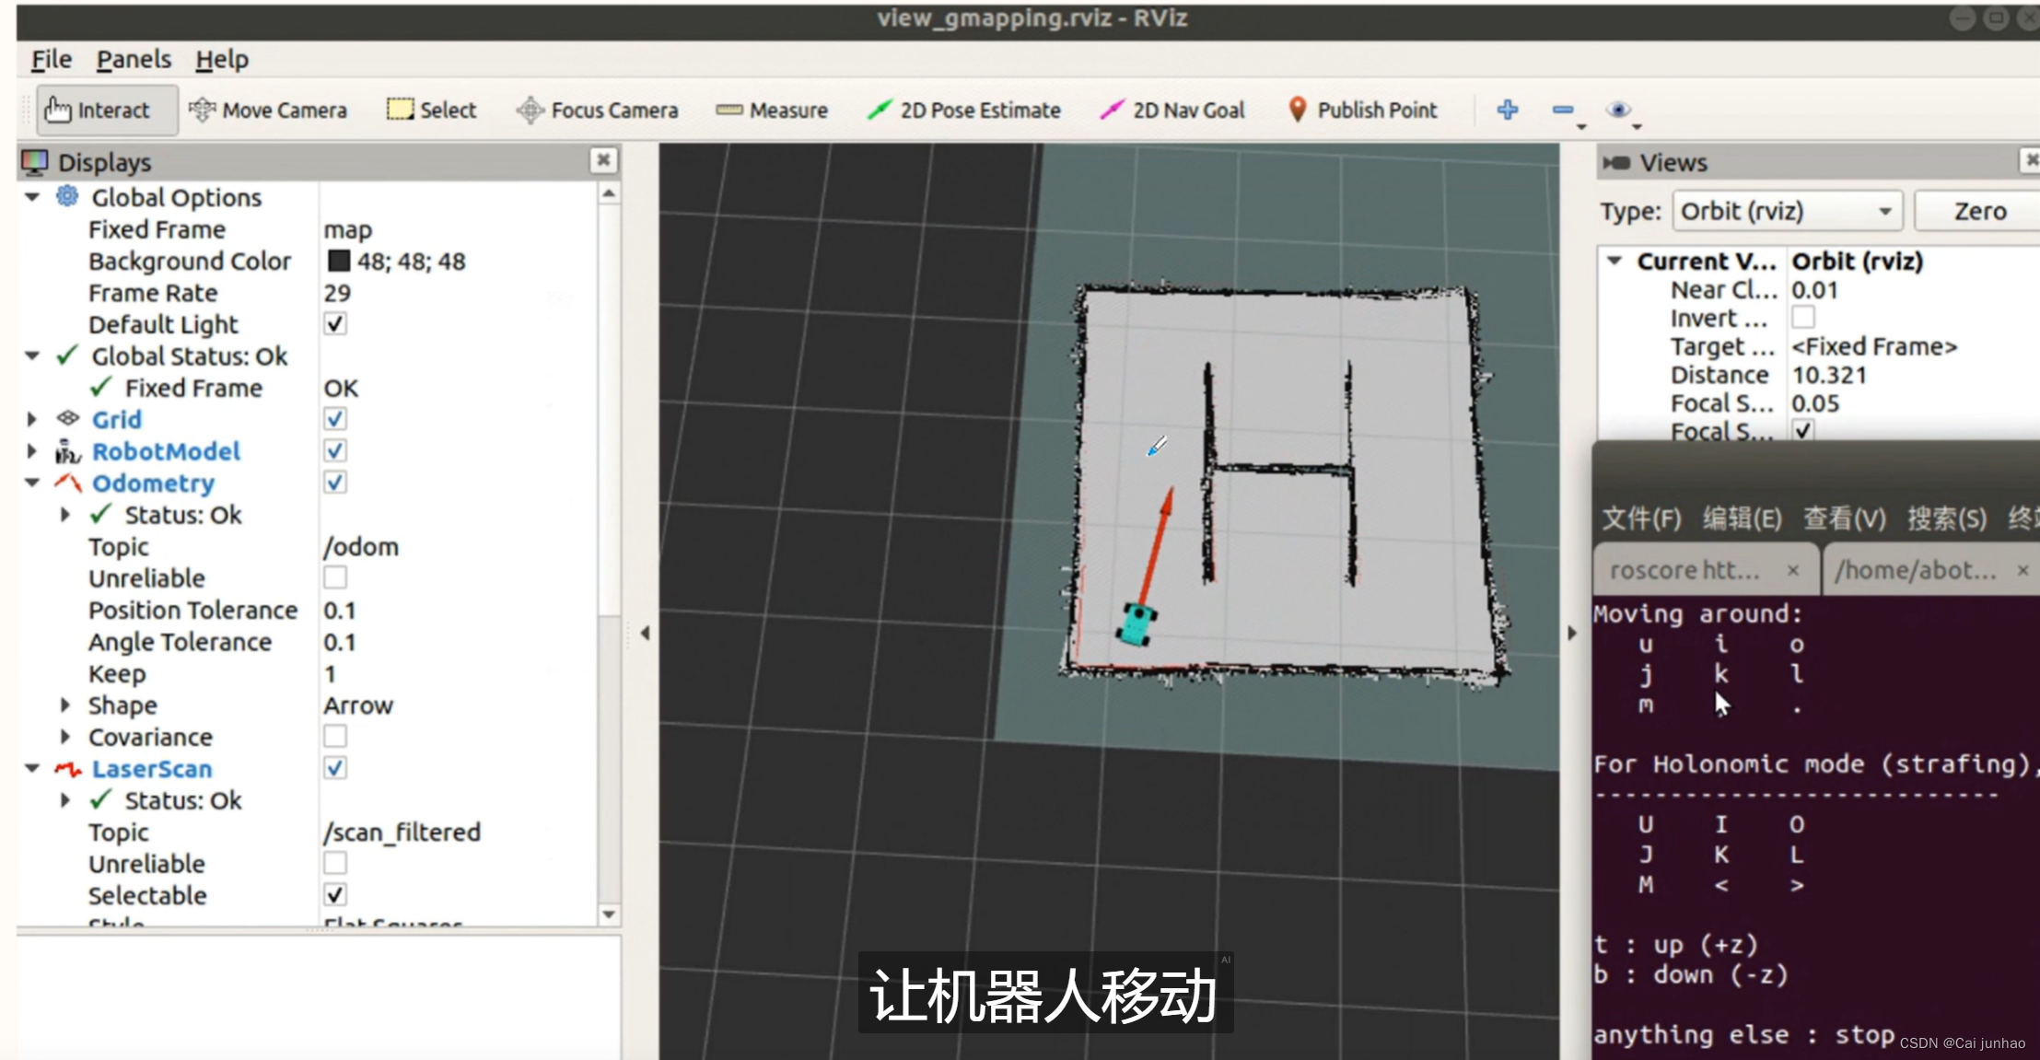
Task: Enable LaserScan Unreliable checkbox
Action: (335, 863)
